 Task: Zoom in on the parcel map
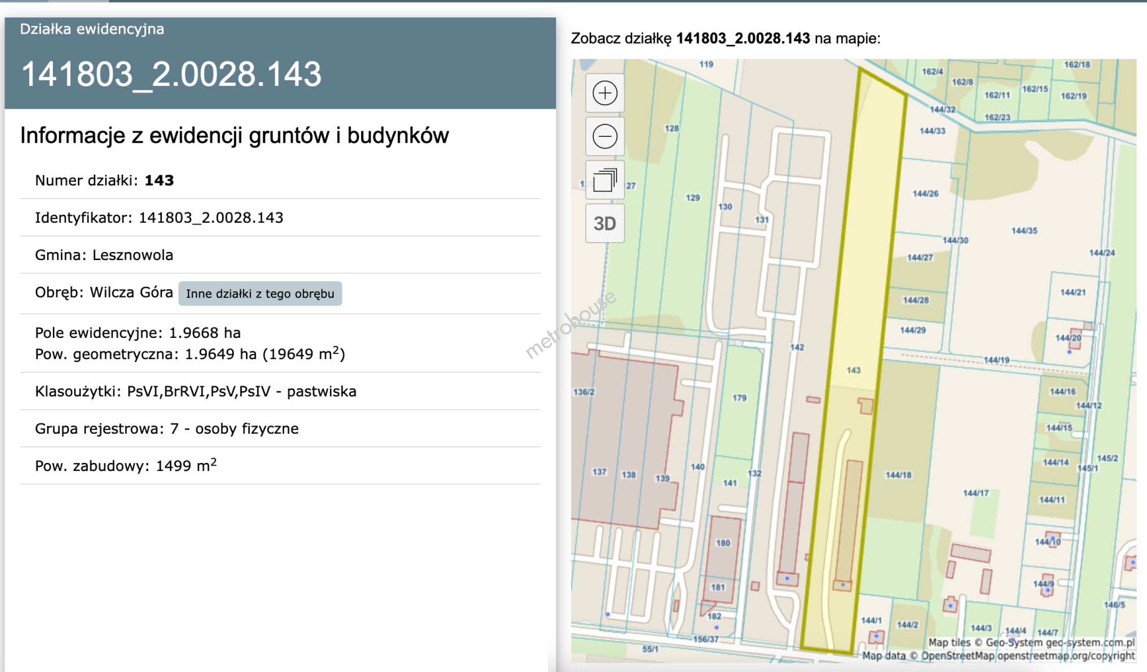(605, 93)
